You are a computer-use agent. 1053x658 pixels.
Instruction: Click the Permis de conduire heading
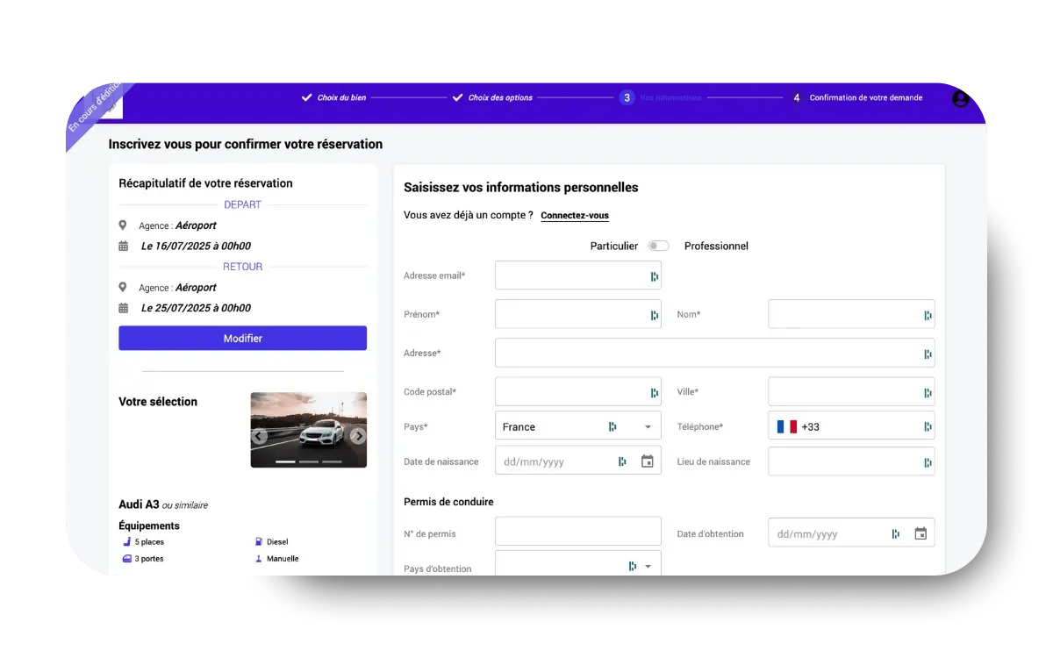click(x=448, y=502)
